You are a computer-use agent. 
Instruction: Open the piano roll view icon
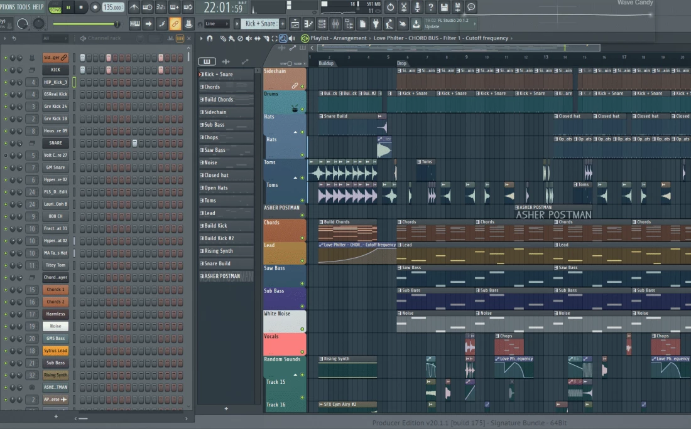(x=308, y=24)
